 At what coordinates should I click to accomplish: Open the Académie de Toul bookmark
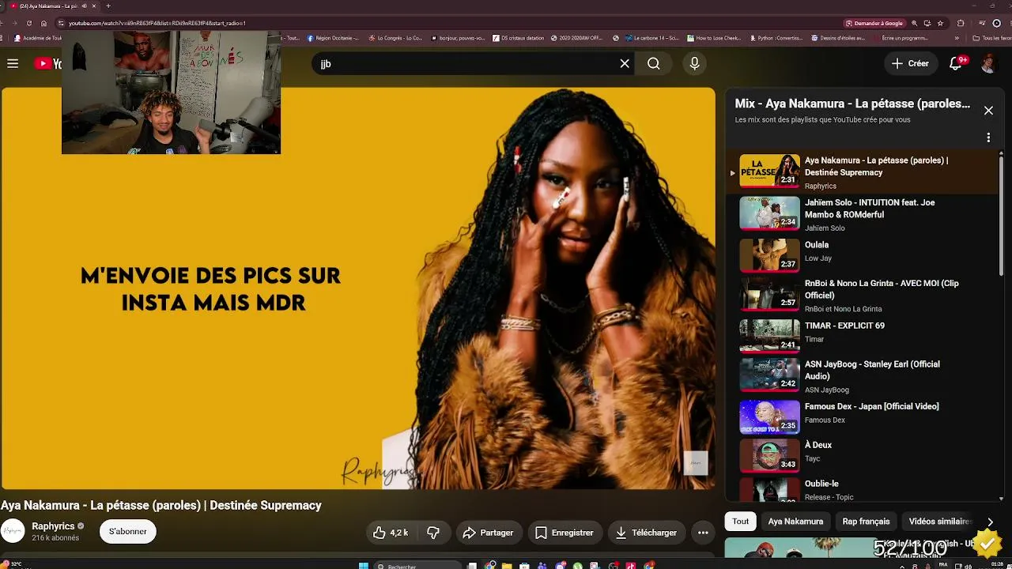(37, 38)
